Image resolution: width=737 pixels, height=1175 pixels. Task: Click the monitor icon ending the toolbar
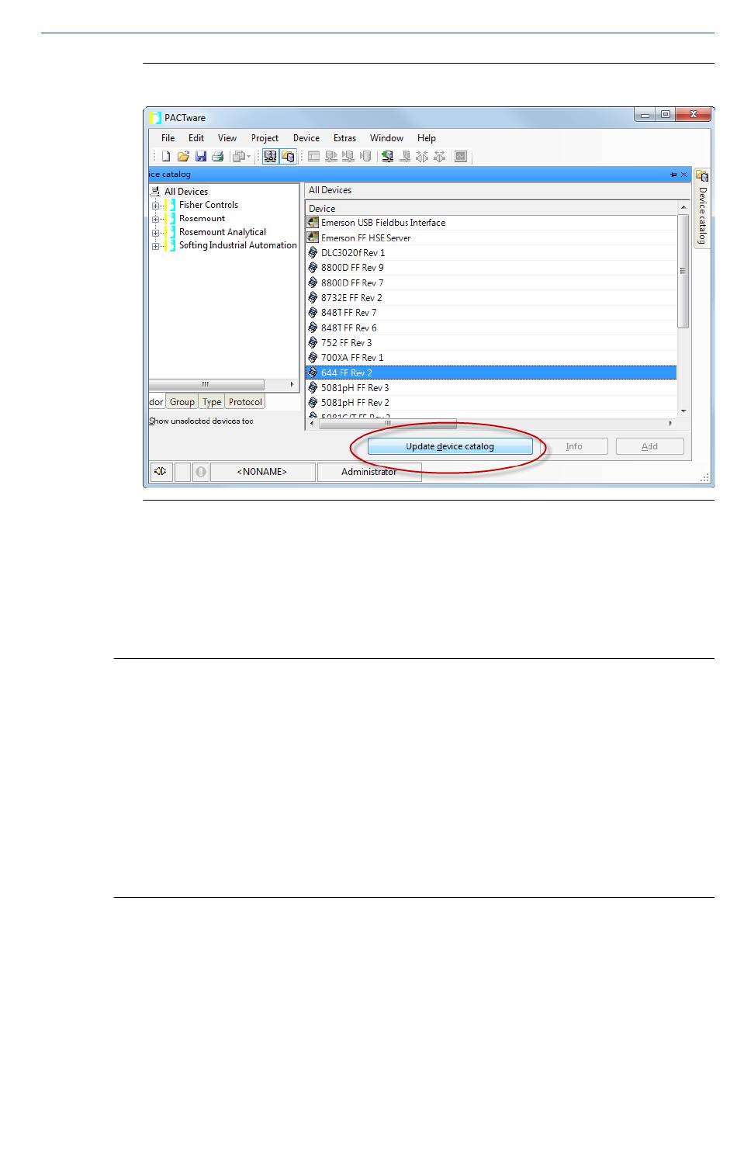[x=461, y=156]
